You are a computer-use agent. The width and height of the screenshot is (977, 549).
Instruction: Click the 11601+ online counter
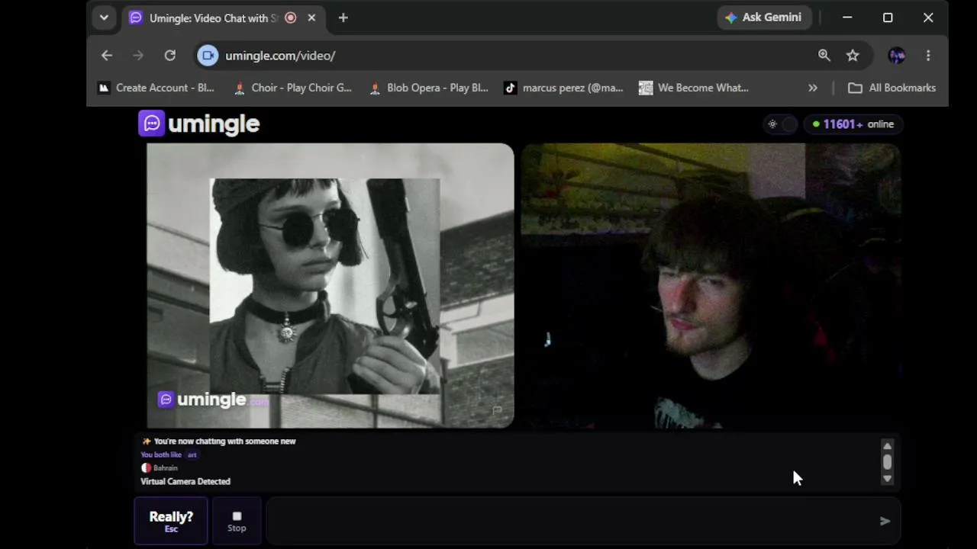pyautogui.click(x=853, y=124)
